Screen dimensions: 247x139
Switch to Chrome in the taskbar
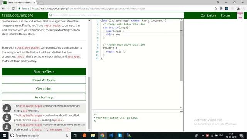102,136
